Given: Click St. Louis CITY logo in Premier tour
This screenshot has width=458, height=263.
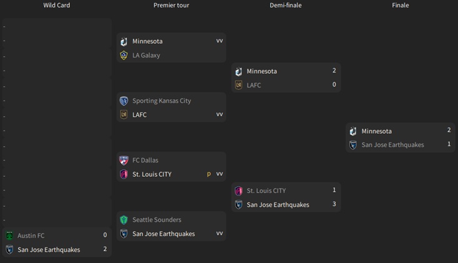Looking at the screenshot, I should 124,174.
